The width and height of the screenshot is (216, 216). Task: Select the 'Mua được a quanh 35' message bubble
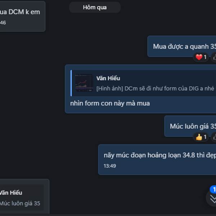coord(182,46)
